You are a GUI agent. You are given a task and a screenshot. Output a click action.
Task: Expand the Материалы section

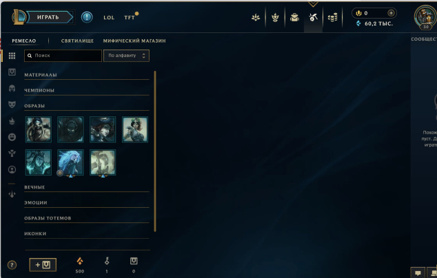[87, 75]
